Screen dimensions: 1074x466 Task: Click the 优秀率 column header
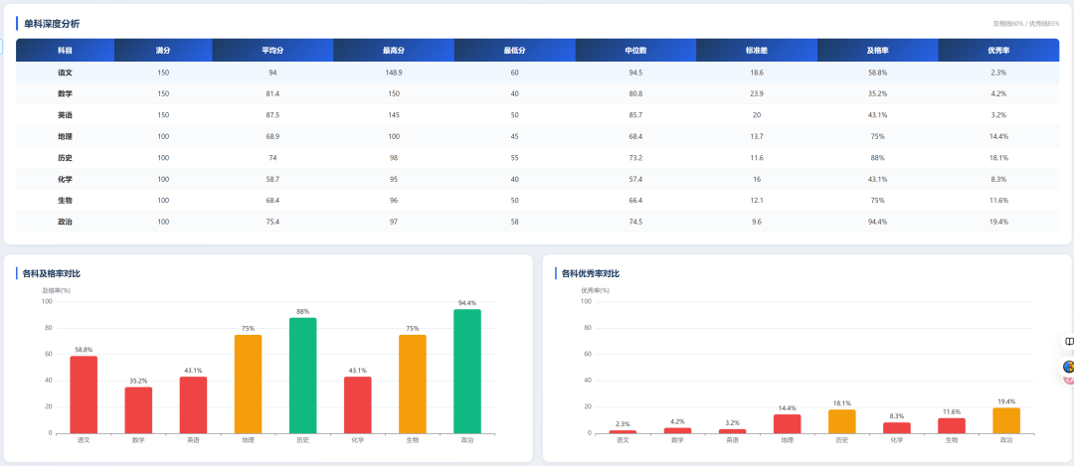pos(998,50)
